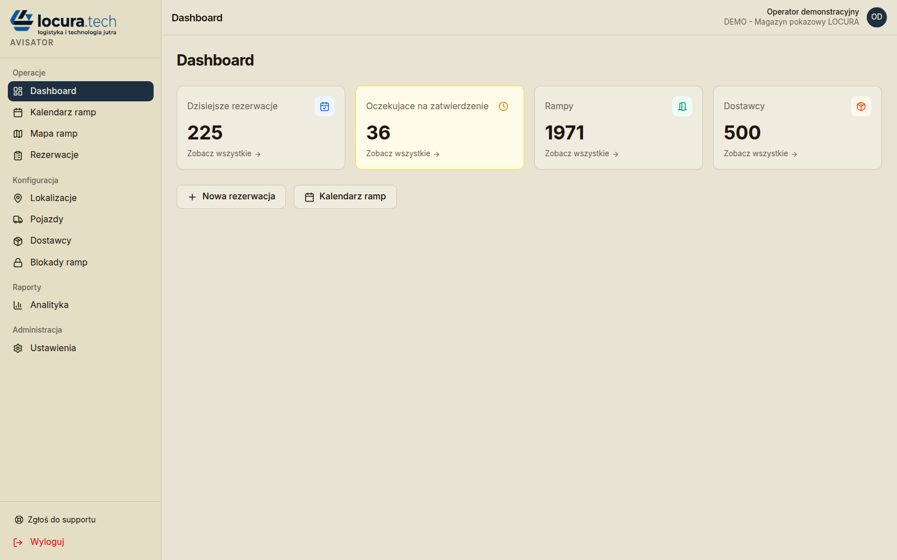This screenshot has height=560, width=897.
Task: Click the Blokady ramp label
Action: click(x=59, y=263)
